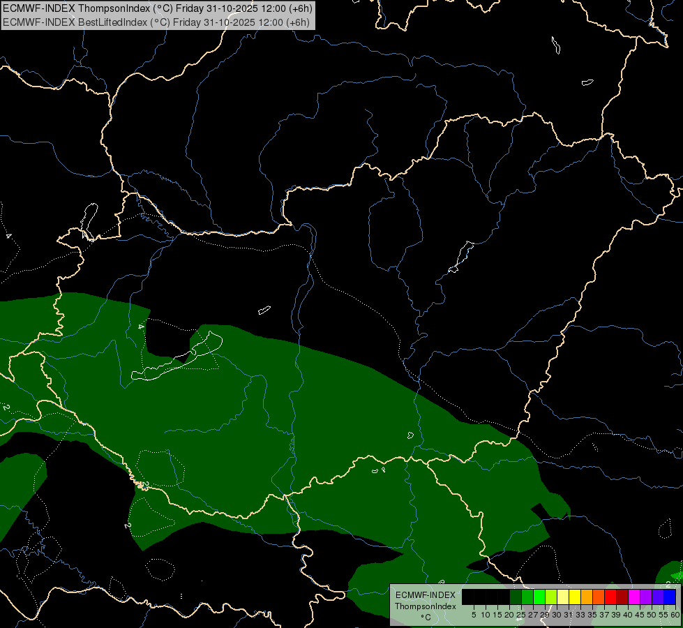Viewport: 683px width, 628px height.
Task: Click the legend tick value 45
Action: tap(640, 615)
